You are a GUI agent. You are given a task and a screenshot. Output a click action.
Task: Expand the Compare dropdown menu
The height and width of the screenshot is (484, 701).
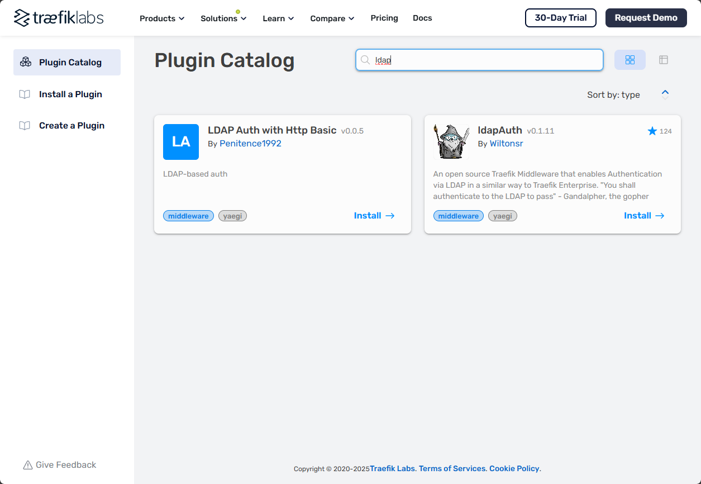tap(332, 18)
